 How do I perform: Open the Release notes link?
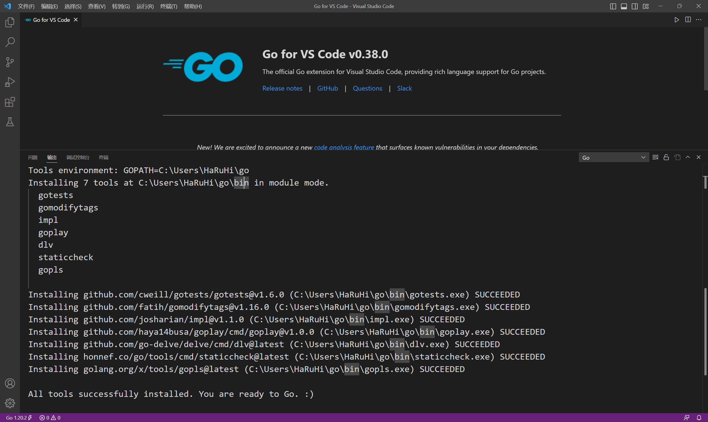pyautogui.click(x=282, y=88)
